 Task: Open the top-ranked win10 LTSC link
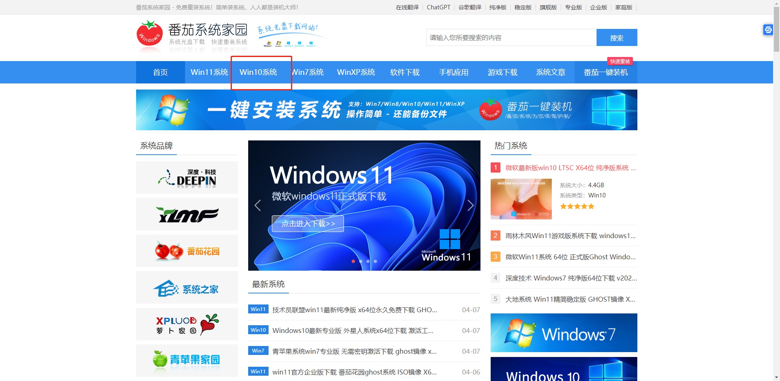click(568, 168)
